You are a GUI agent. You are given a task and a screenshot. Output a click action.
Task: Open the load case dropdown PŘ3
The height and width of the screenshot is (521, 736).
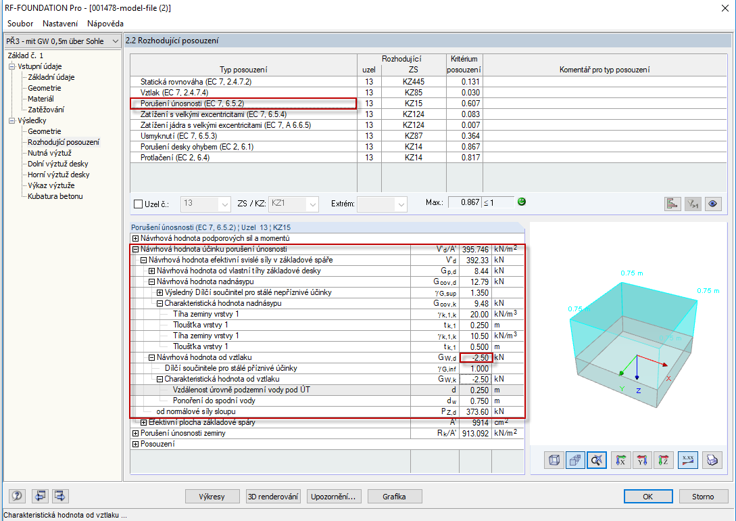(62, 41)
